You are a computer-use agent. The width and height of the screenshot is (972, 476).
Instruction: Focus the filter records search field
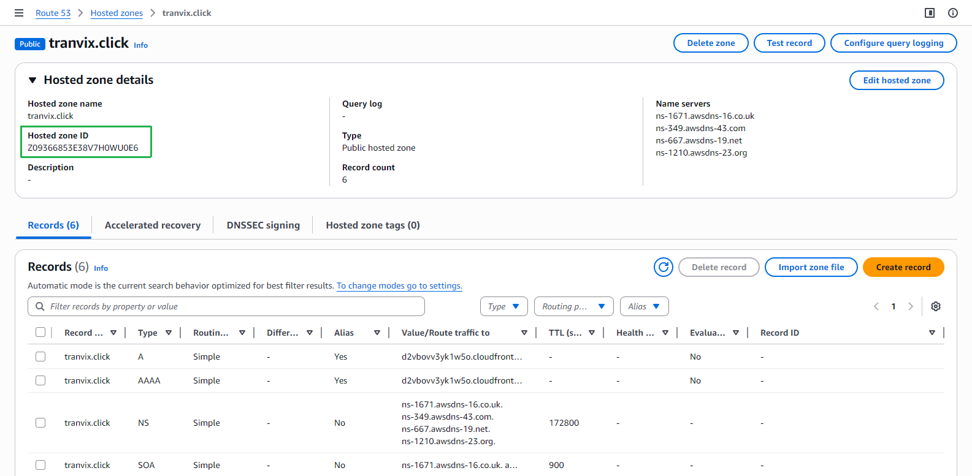[226, 306]
